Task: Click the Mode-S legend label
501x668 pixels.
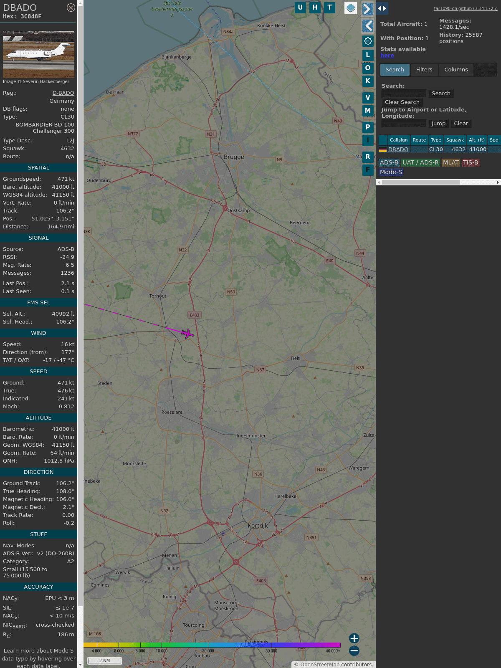Action: (391, 172)
